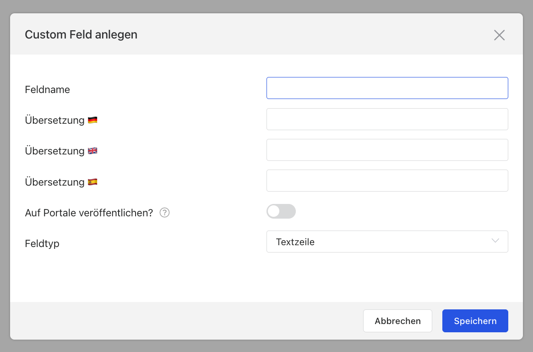
Task: Click the Spanish flag icon
Action: [x=92, y=182]
